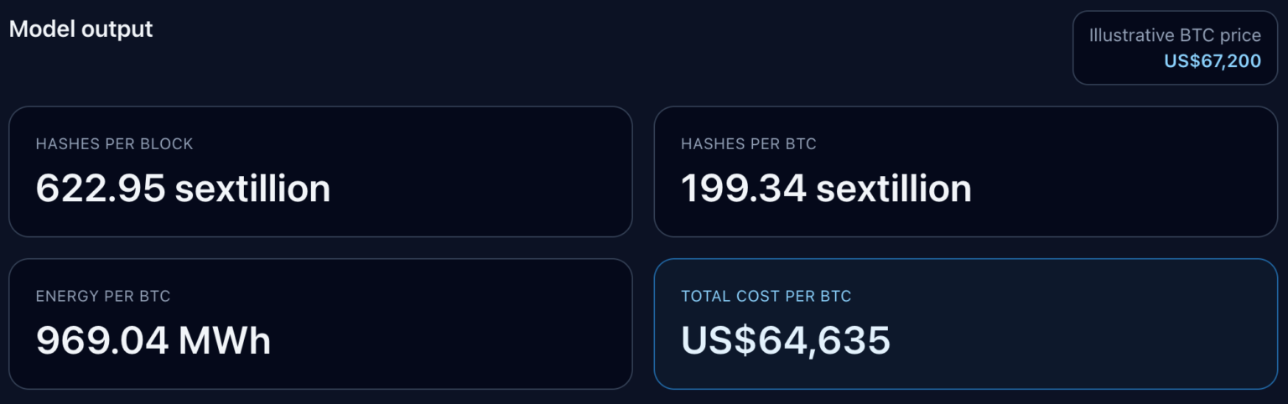Click the 969.04 MWh value

(153, 341)
